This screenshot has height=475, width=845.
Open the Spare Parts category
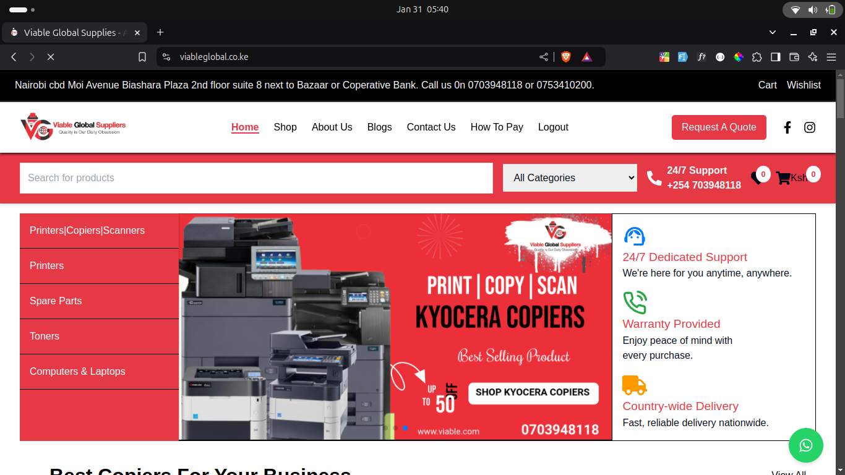click(99, 301)
